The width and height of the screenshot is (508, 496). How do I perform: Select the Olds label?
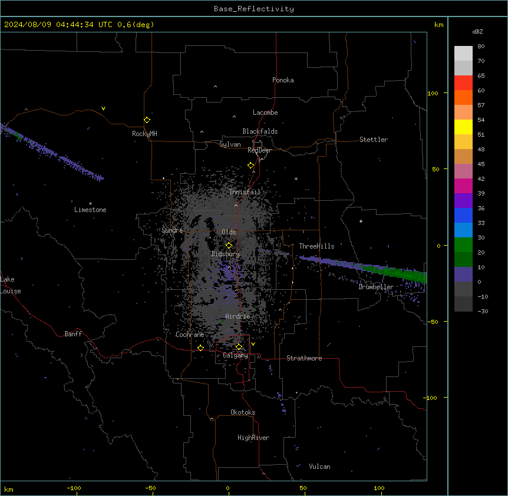pyautogui.click(x=229, y=232)
